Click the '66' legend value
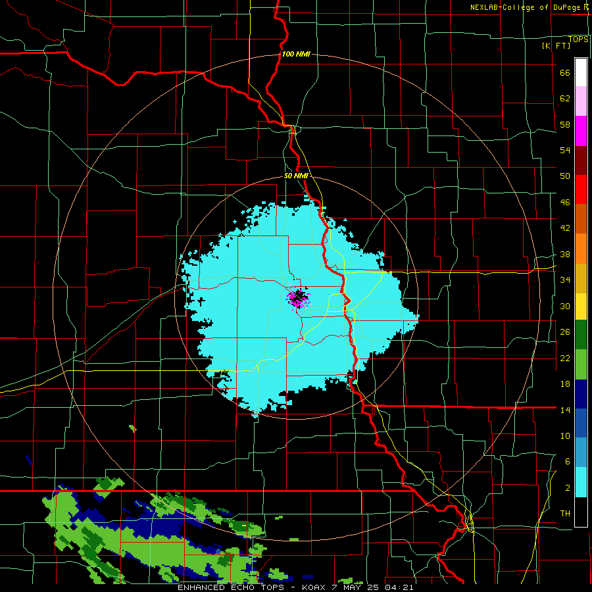592x592 pixels. click(x=565, y=73)
